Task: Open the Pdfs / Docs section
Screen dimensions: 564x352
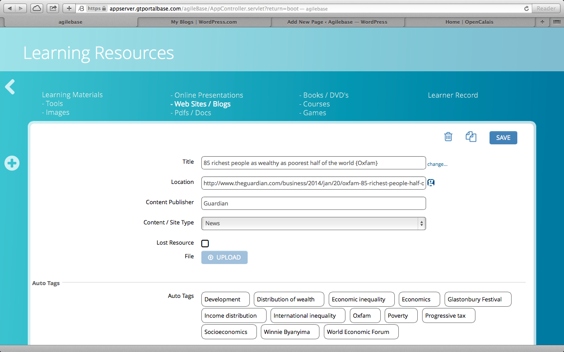Action: (x=193, y=113)
